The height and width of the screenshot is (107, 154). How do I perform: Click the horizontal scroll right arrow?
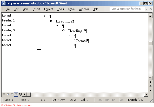(x=146, y=95)
